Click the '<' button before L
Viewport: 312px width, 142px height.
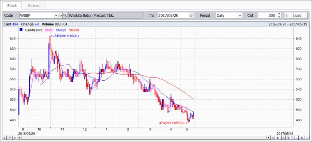point(273,138)
